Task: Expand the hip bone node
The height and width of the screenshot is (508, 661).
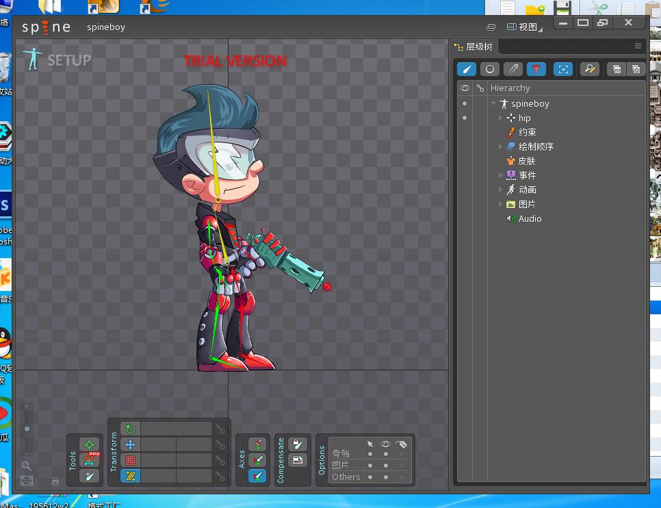Action: [x=500, y=118]
